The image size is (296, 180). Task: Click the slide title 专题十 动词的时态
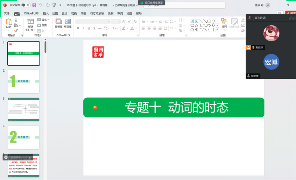click(x=176, y=107)
